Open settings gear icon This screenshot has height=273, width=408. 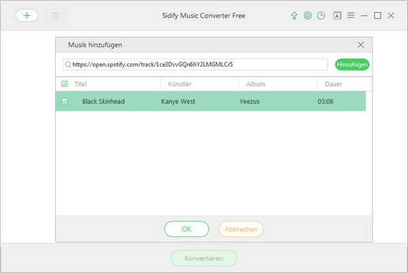(307, 16)
